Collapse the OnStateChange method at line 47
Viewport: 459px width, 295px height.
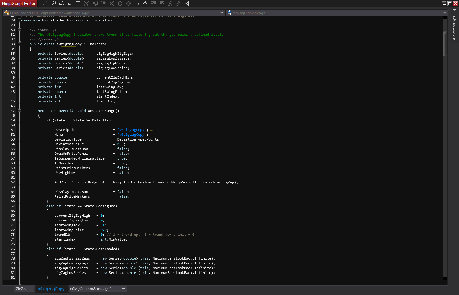click(x=20, y=111)
